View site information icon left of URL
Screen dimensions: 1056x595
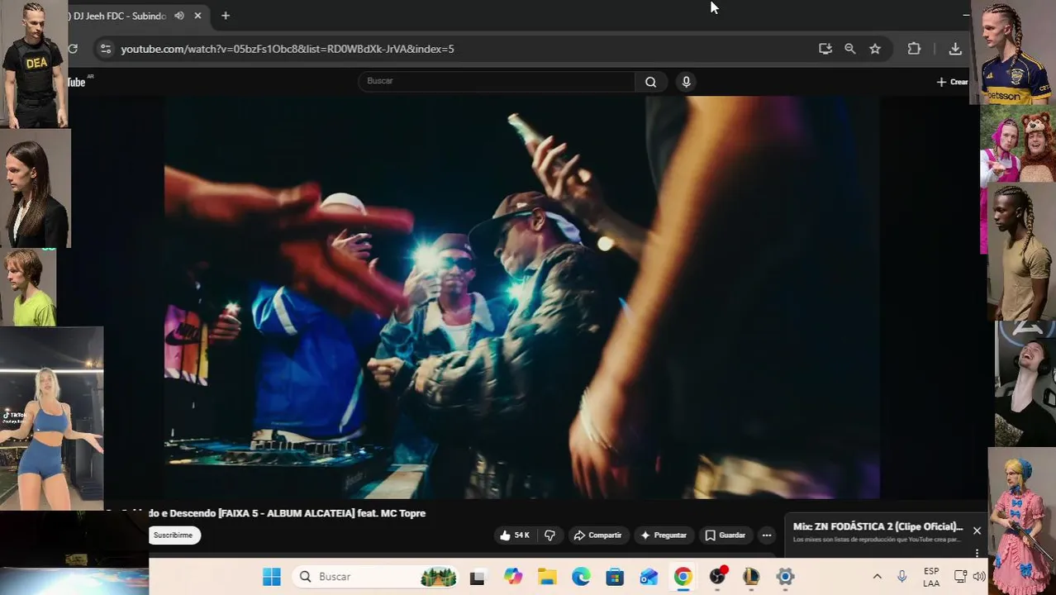click(x=105, y=49)
